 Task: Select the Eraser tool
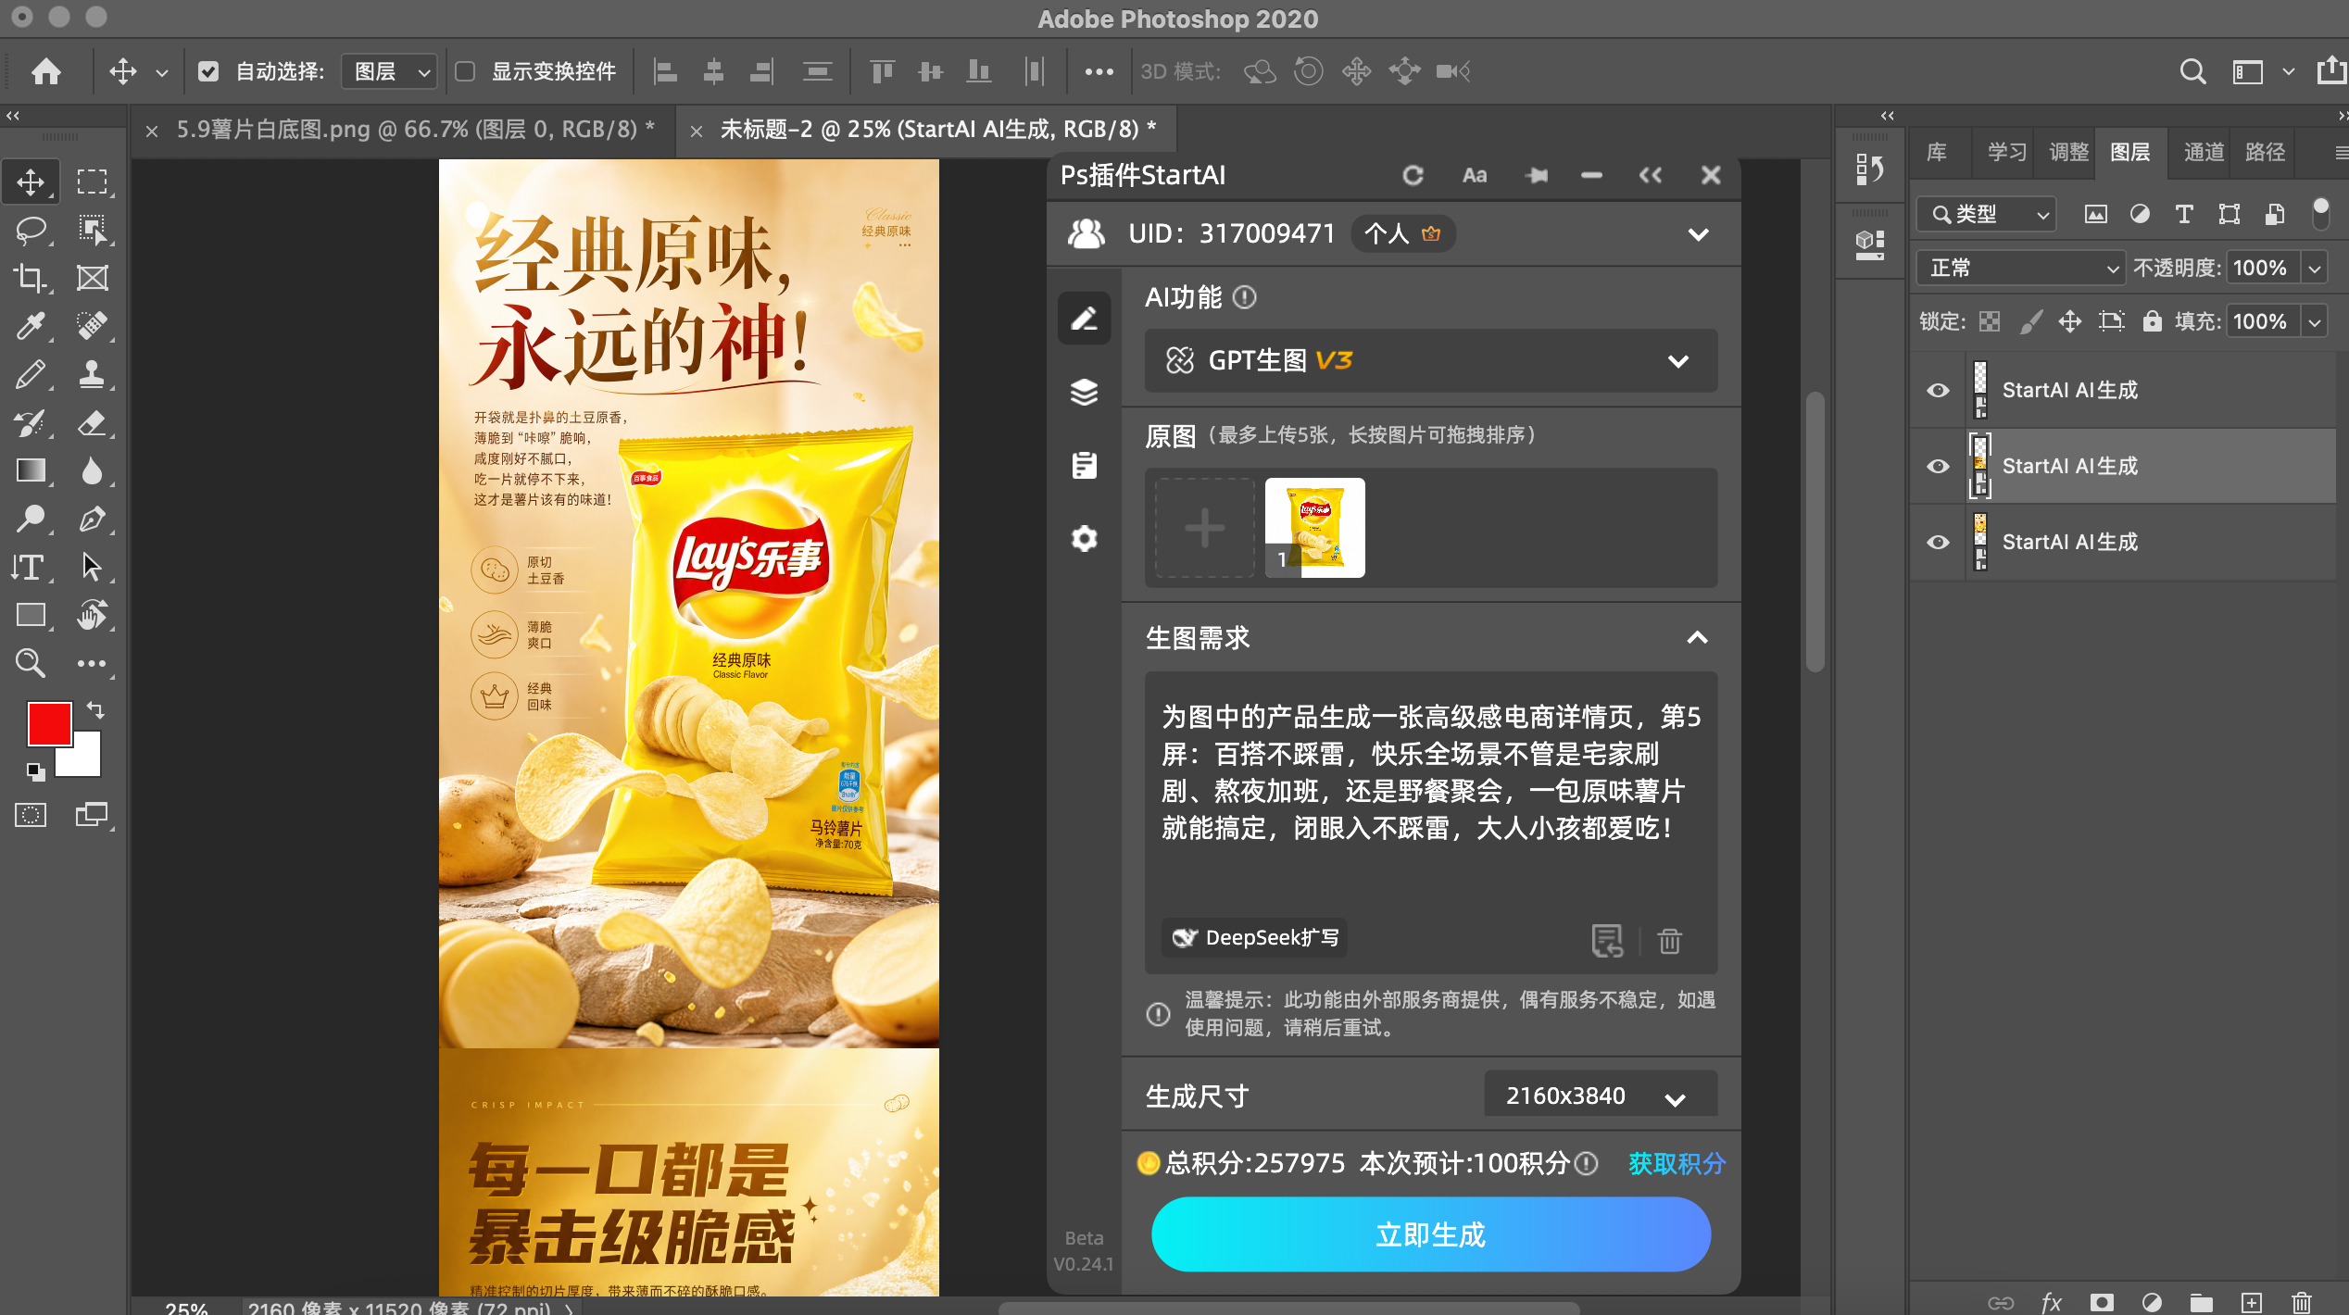click(x=92, y=423)
